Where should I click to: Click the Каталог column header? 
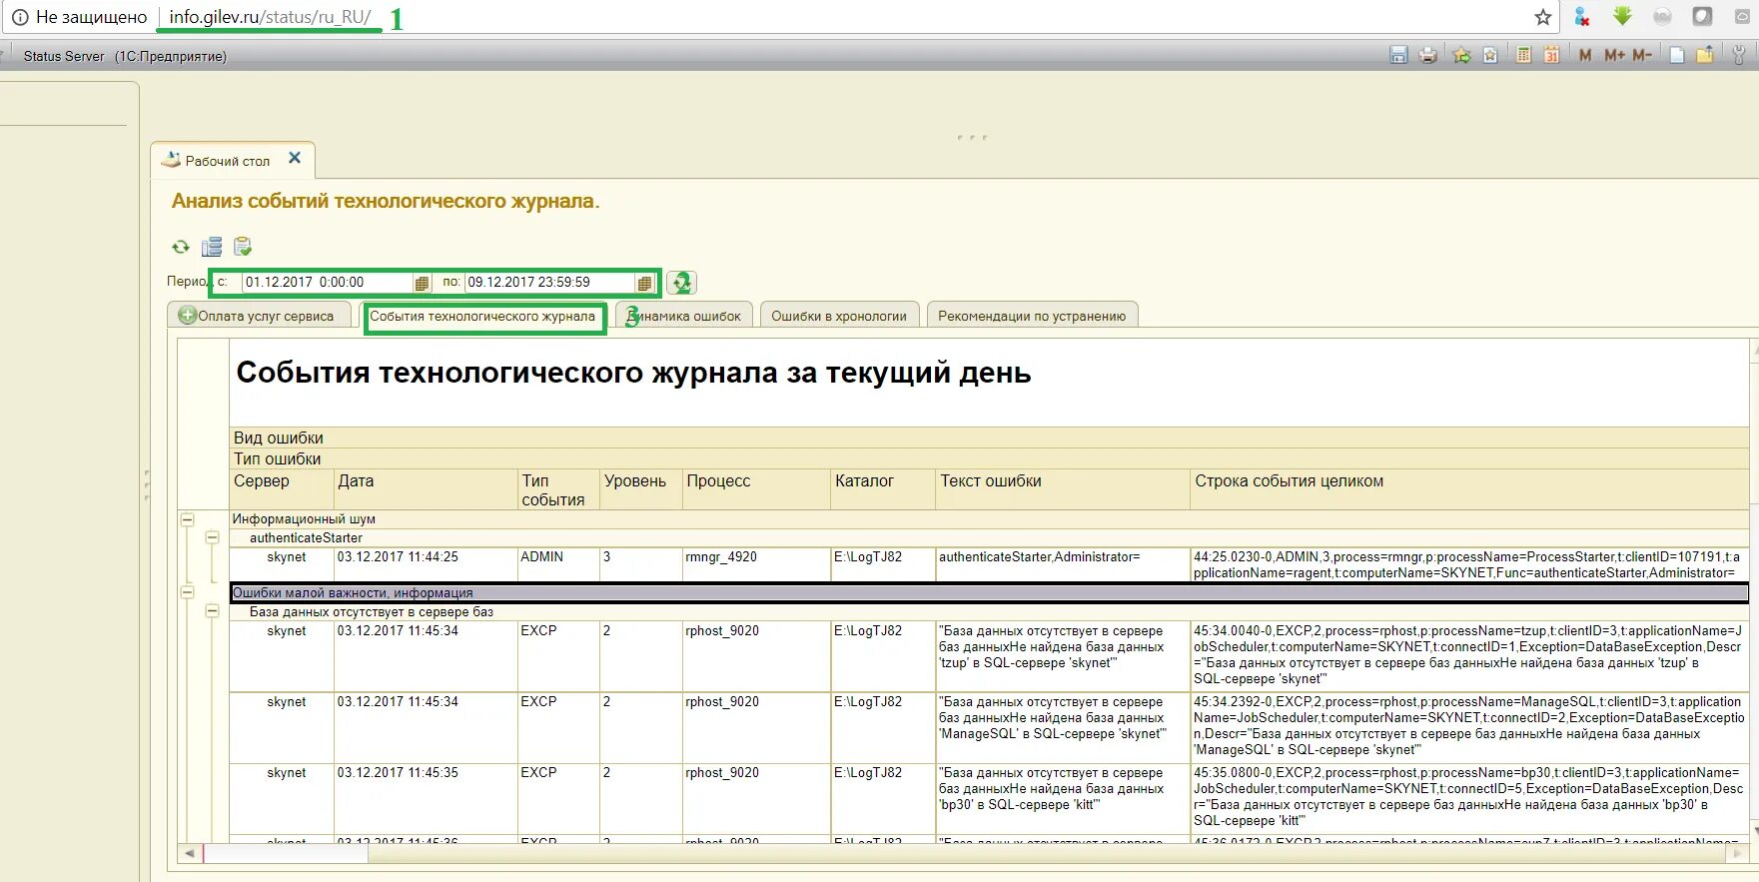click(x=883, y=489)
